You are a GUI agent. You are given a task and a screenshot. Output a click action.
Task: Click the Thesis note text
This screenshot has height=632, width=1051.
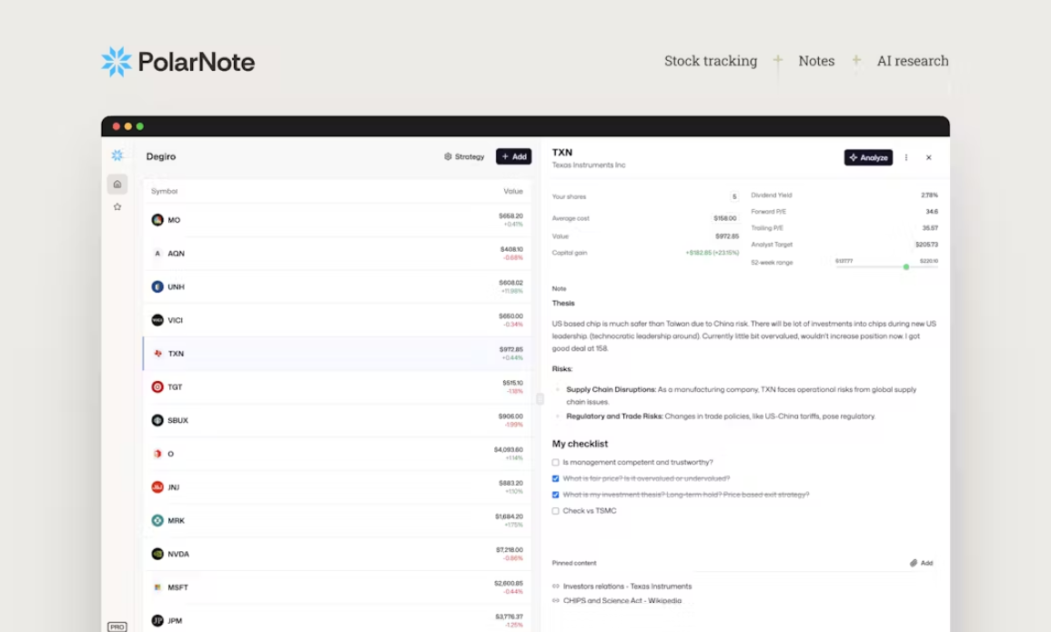744,336
